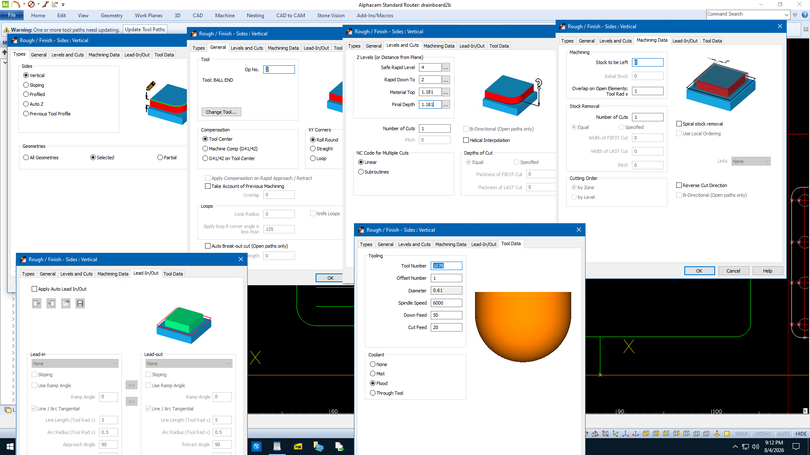The height and width of the screenshot is (455, 810).
Task: Open the CAD to CAM ribbon tab
Action: (x=291, y=16)
